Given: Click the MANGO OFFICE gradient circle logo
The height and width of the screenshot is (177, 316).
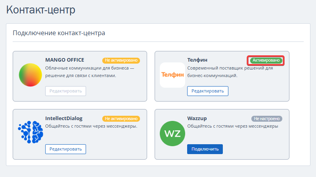Looking at the screenshot, I should coord(31,75).
